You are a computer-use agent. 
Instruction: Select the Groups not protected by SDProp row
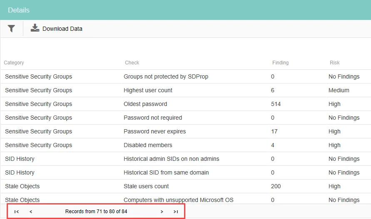[186, 76]
